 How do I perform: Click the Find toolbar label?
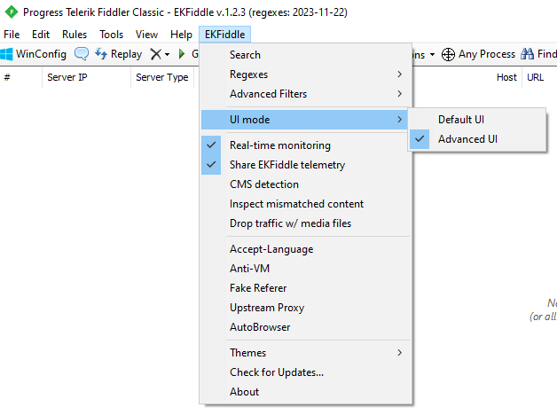(x=546, y=54)
